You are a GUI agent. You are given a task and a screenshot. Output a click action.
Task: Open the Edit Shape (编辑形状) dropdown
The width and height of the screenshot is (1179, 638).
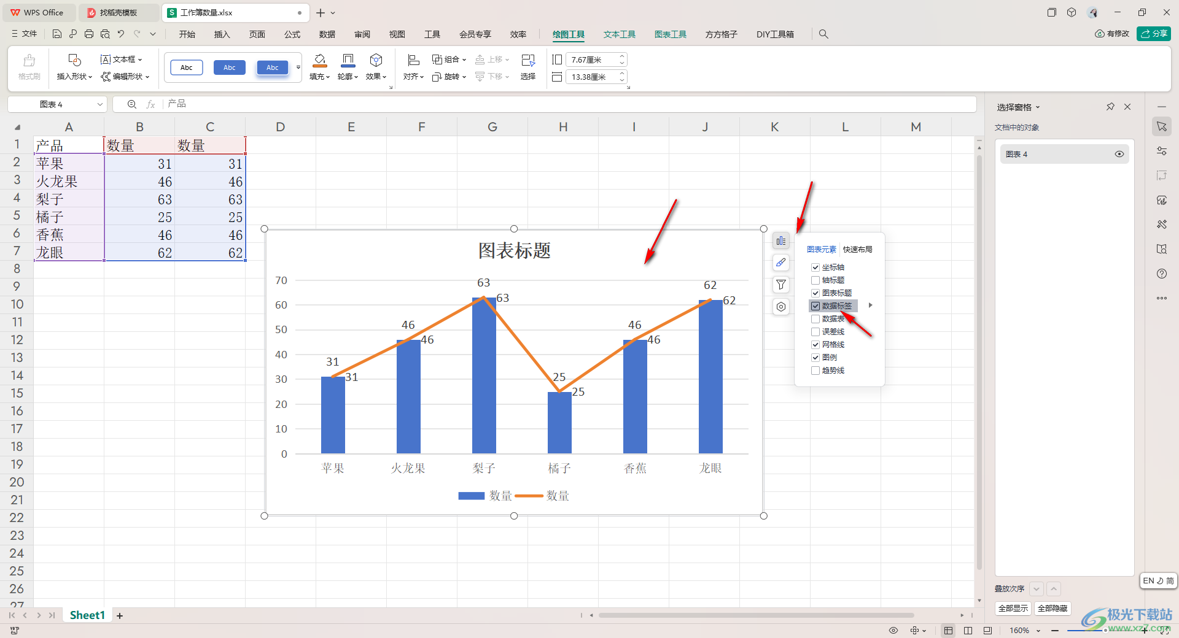pos(125,77)
